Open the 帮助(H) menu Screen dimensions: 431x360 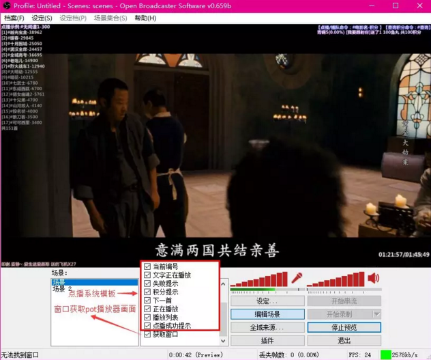coord(145,18)
